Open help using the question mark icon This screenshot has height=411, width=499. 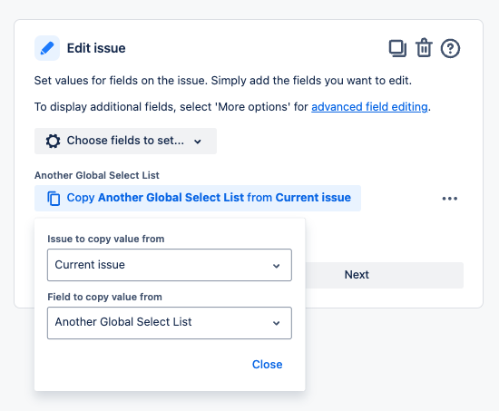tap(450, 48)
